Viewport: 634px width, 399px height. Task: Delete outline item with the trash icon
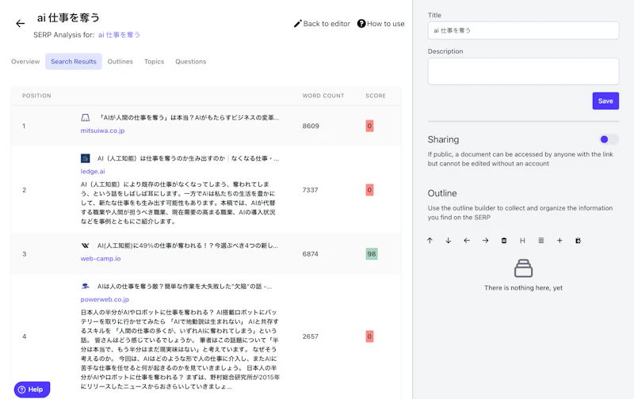pos(504,241)
